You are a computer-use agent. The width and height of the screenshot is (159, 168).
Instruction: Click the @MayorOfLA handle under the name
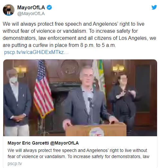tap(31, 14)
